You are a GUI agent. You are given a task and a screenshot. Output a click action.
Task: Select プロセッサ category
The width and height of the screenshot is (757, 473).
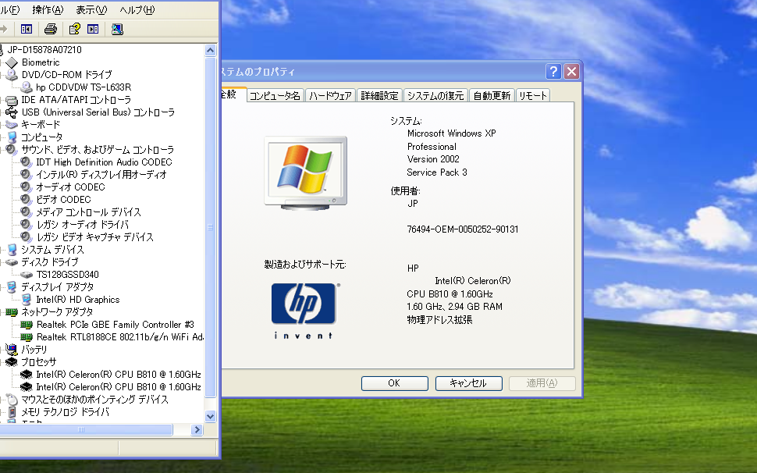(x=38, y=362)
